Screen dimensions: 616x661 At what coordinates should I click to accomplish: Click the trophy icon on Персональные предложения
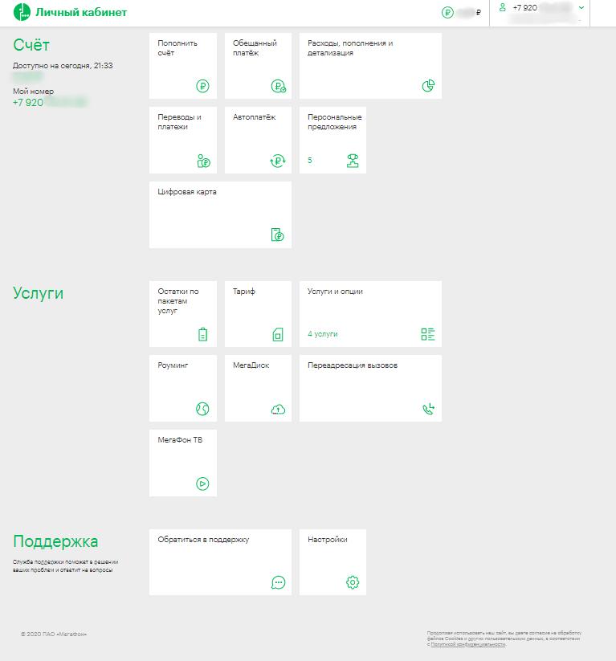coord(353,161)
